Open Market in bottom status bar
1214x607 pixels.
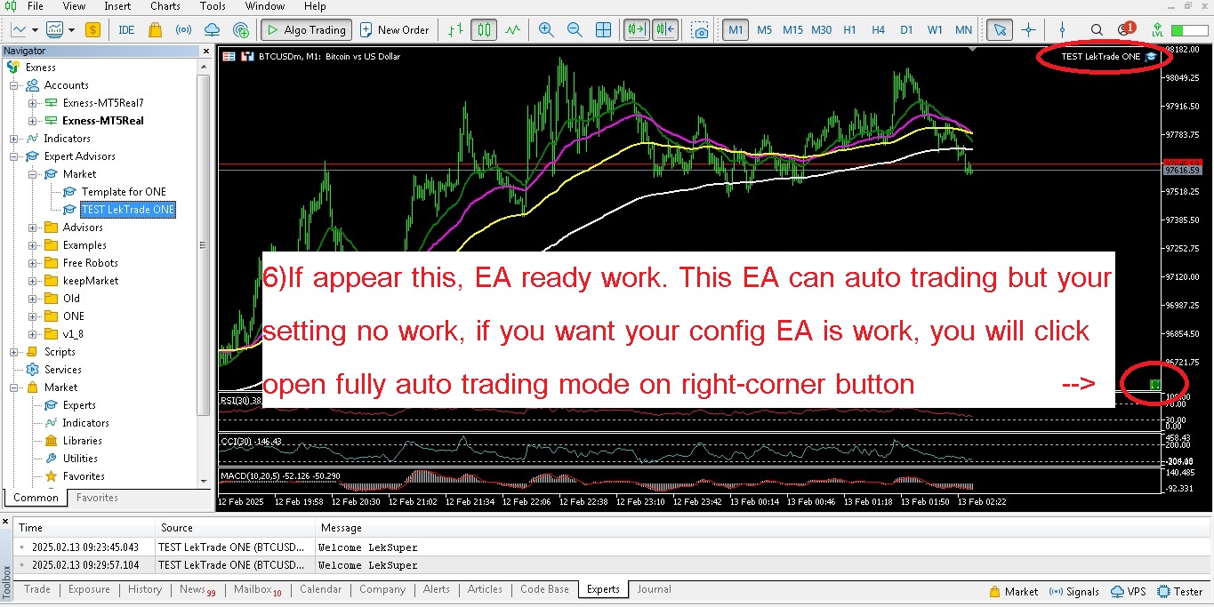click(1013, 591)
